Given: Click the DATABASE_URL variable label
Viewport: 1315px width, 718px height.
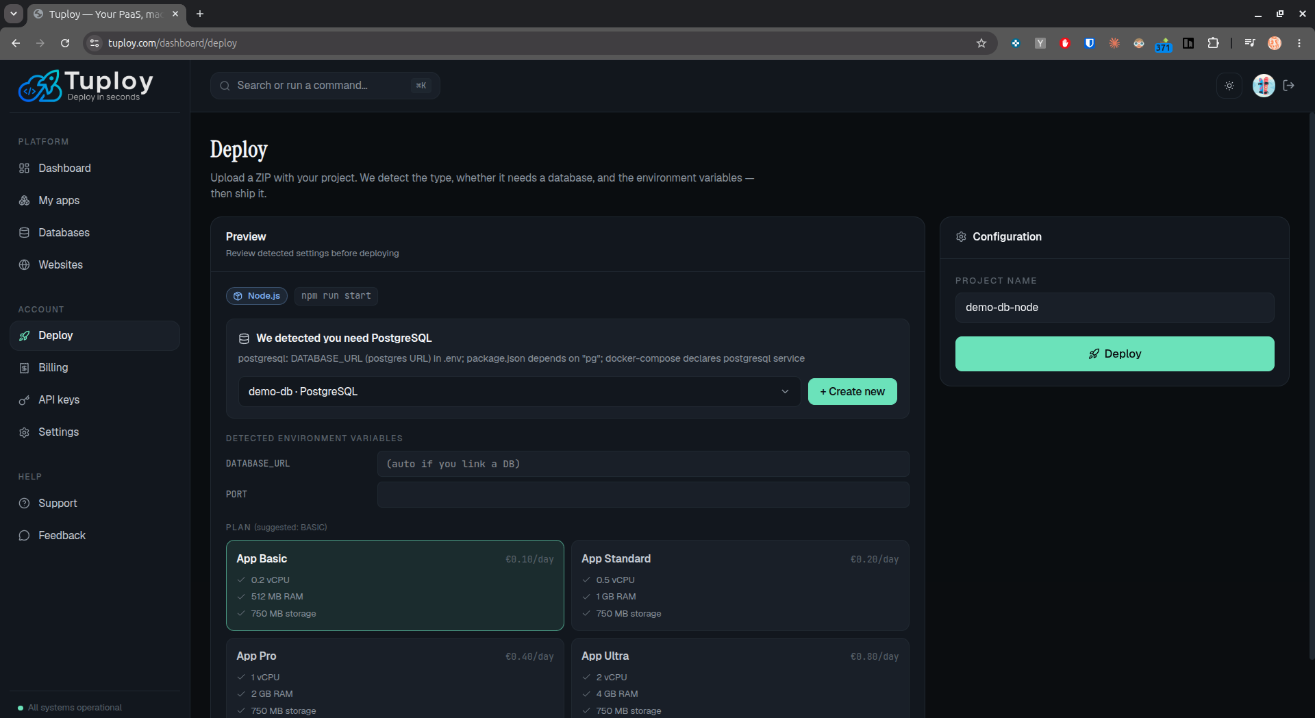Looking at the screenshot, I should pyautogui.click(x=258, y=464).
